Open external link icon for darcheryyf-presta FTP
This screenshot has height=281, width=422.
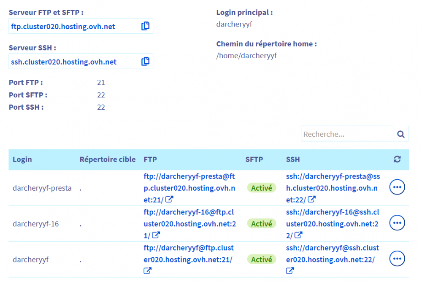click(x=170, y=200)
